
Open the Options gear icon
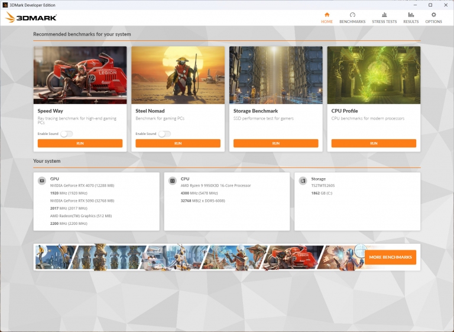[433, 15]
